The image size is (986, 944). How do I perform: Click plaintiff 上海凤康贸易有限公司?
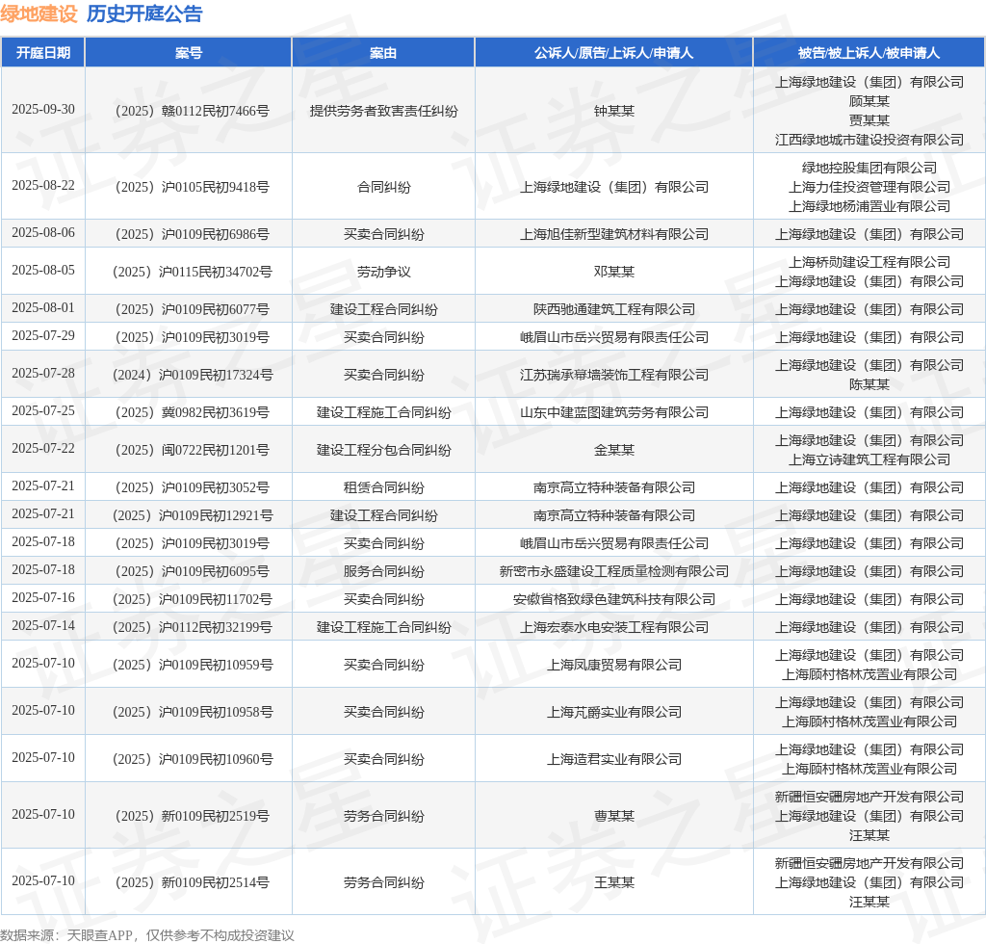[613, 665]
